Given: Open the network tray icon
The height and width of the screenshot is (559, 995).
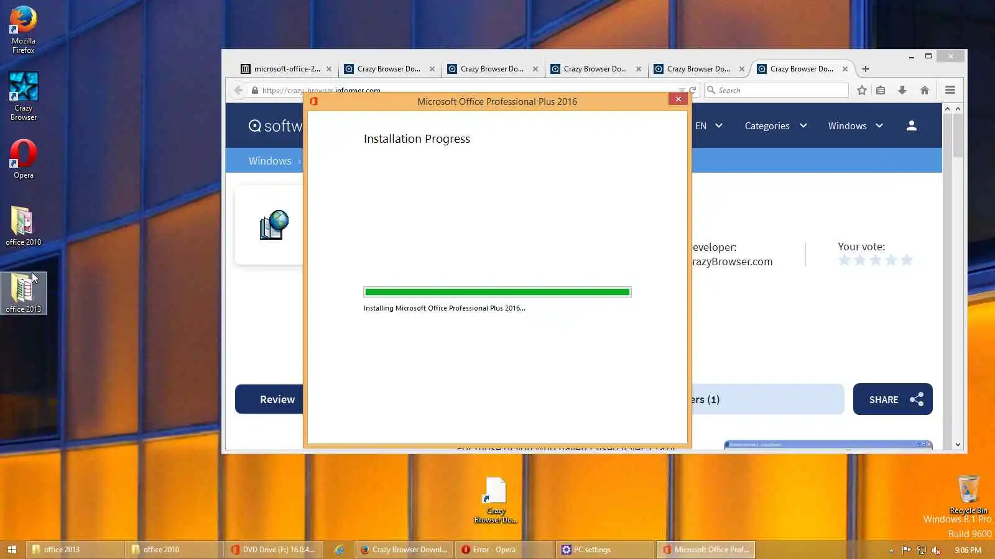Looking at the screenshot, I should 921,550.
